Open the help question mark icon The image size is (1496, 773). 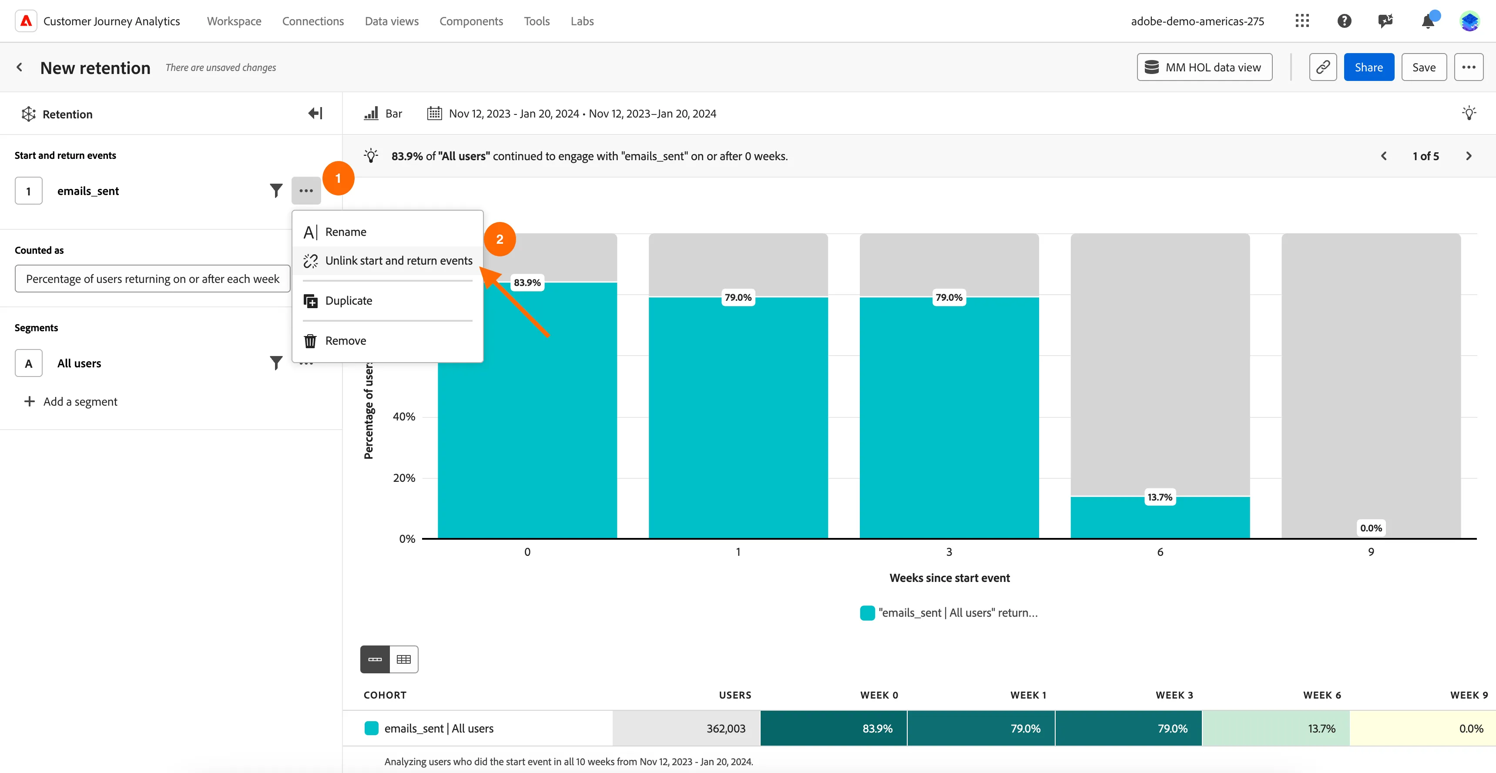(1344, 21)
